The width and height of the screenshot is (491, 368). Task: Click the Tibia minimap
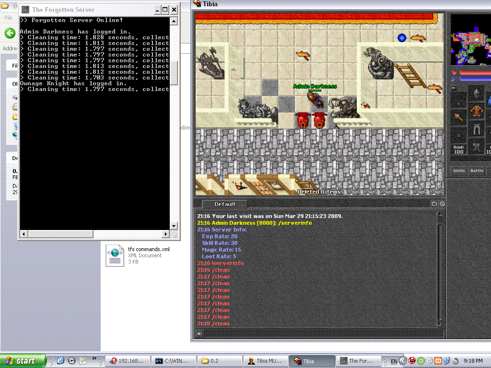(x=471, y=39)
